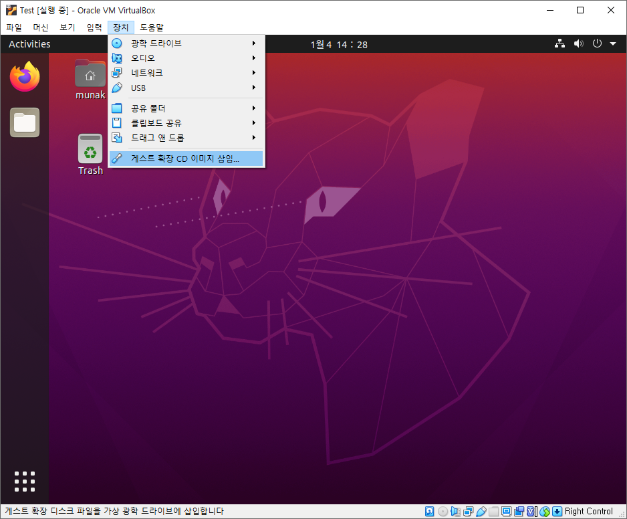Screen dimensions: 627x519
Task: Open the 클립보드 공유 submenu
Action: point(186,123)
